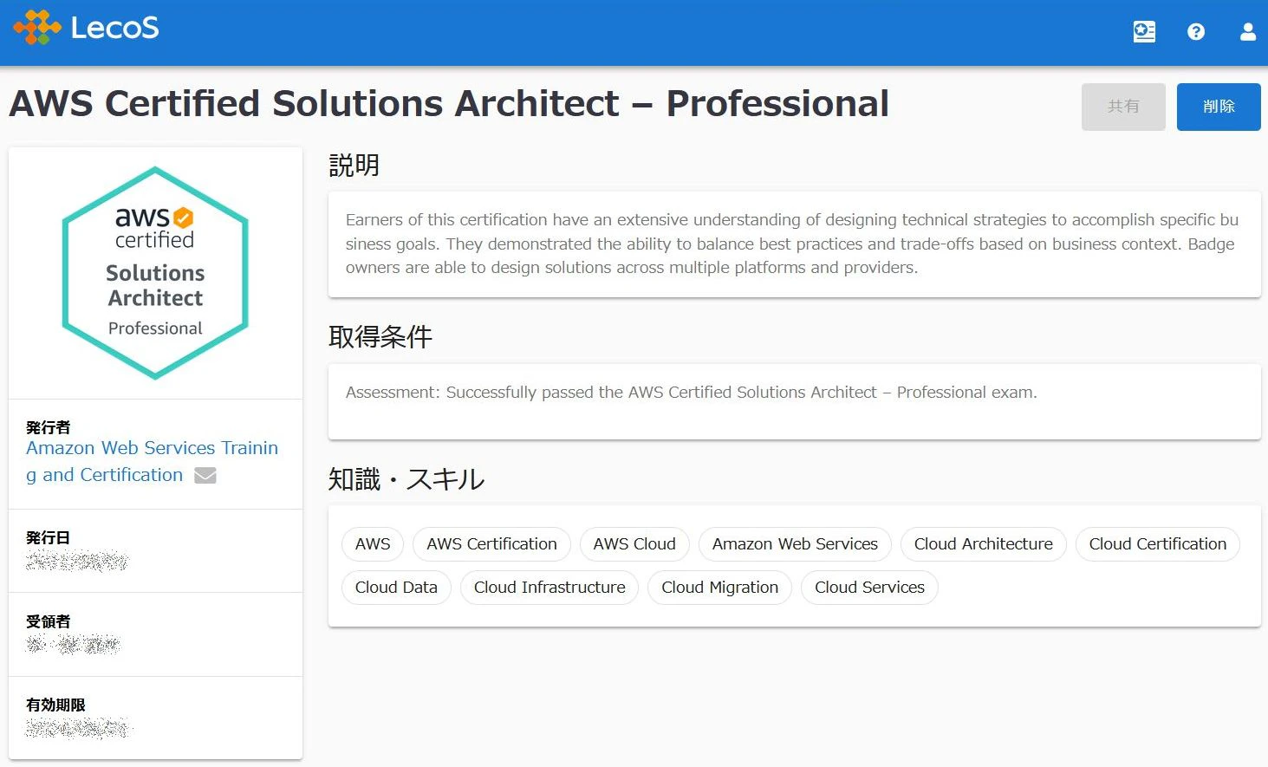
Task: Open the user account profile icon
Action: pyautogui.click(x=1248, y=32)
